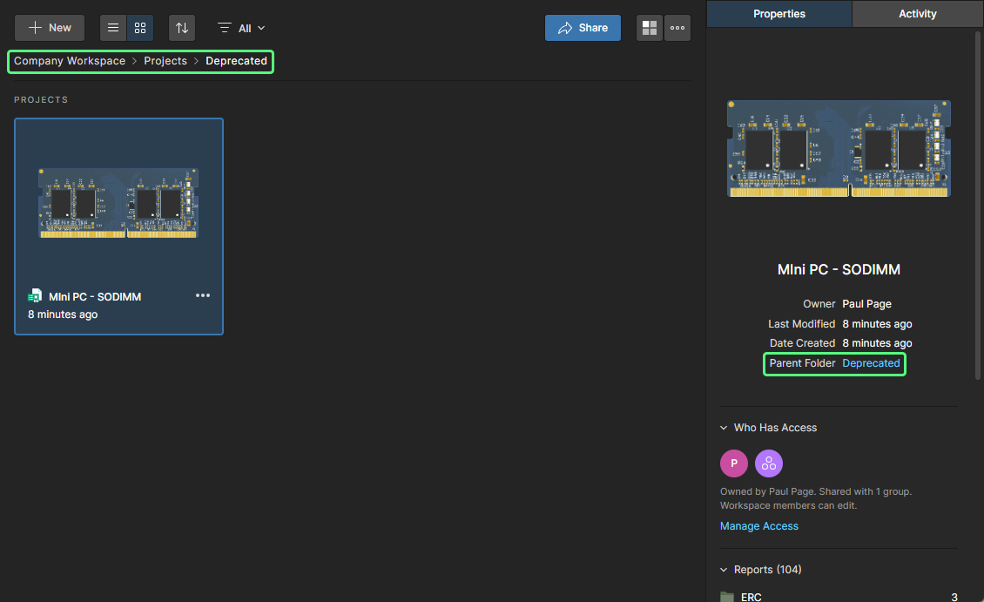The width and height of the screenshot is (984, 602).
Task: Open project card three-dot menu
Action: coord(203,295)
